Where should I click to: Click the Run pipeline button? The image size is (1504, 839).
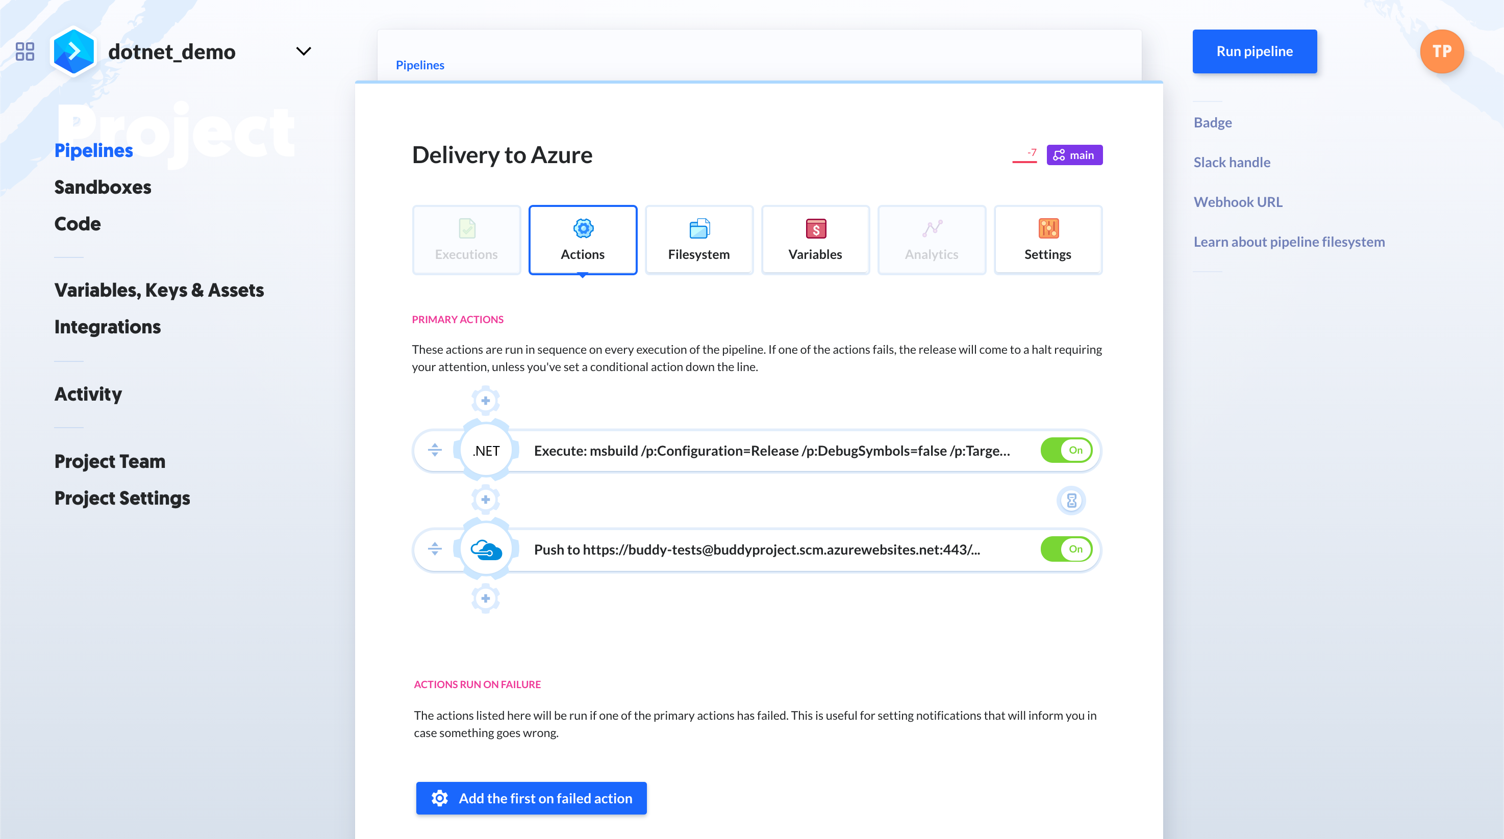point(1254,51)
